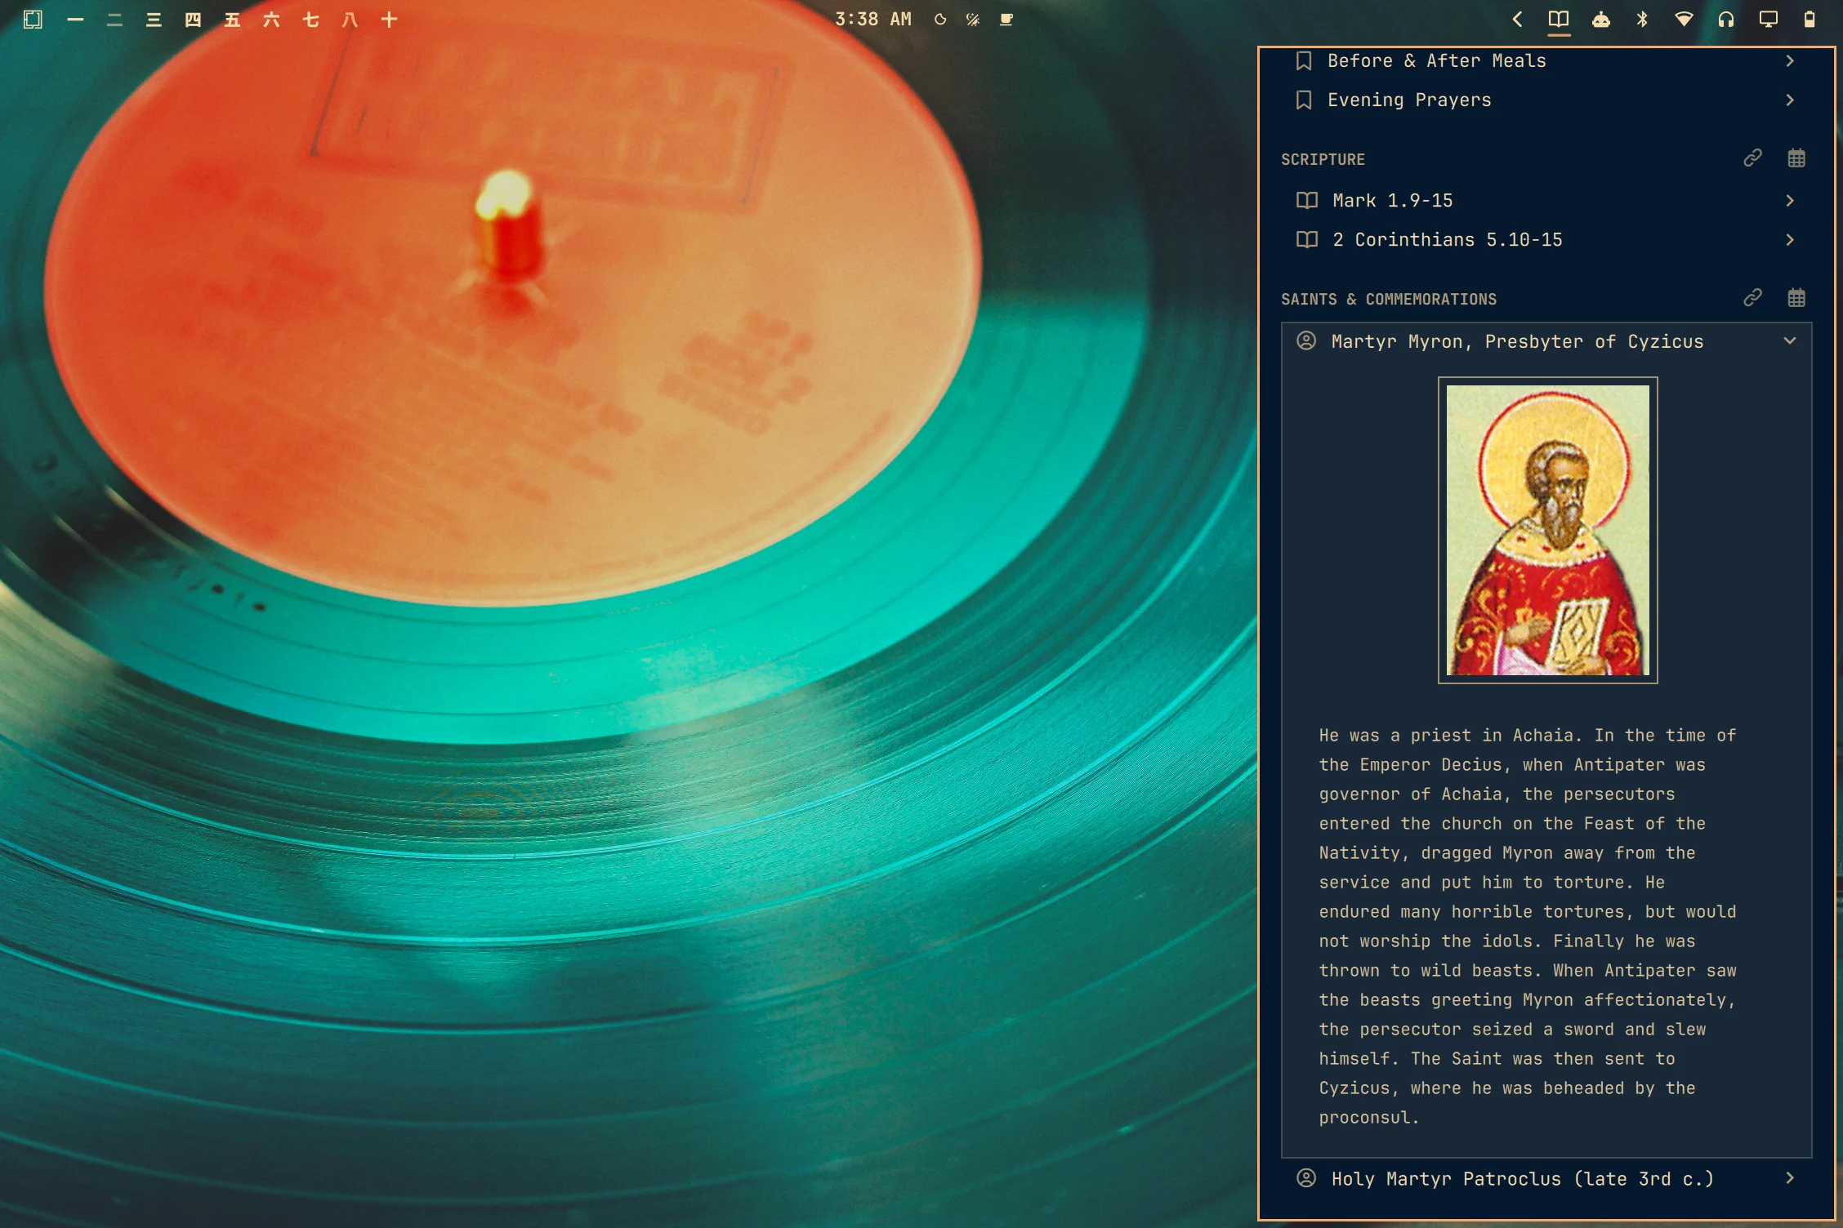Image resolution: width=1843 pixels, height=1228 pixels.
Task: Open the Scripture section calendar icon
Action: [1796, 158]
